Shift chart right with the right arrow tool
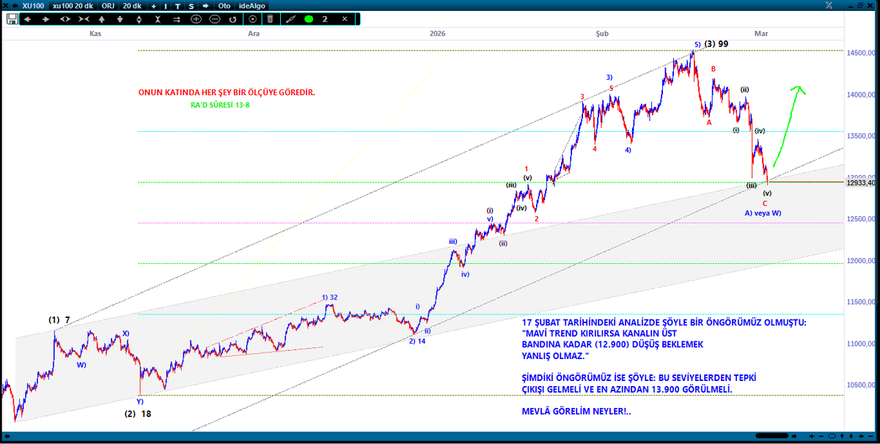This screenshot has height=444, width=880. click(45, 19)
